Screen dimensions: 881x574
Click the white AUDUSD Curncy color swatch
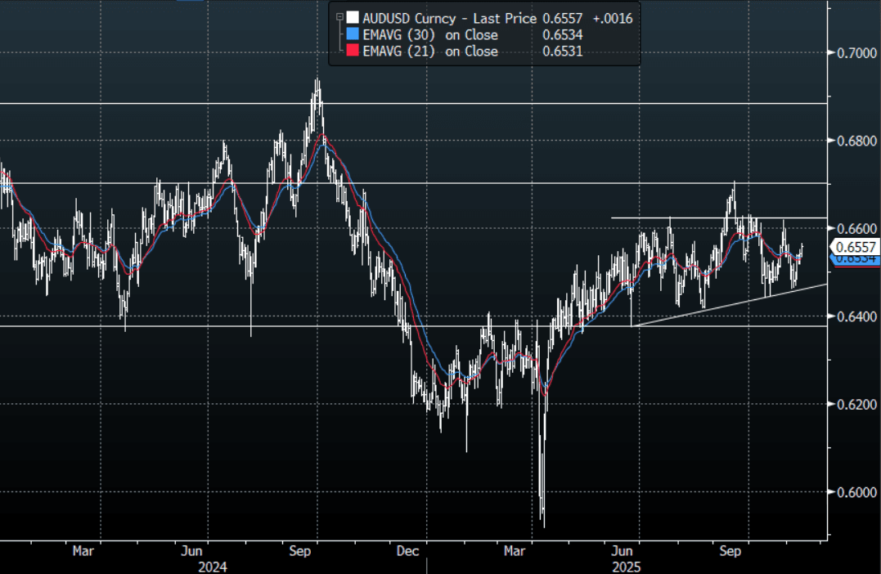point(352,19)
